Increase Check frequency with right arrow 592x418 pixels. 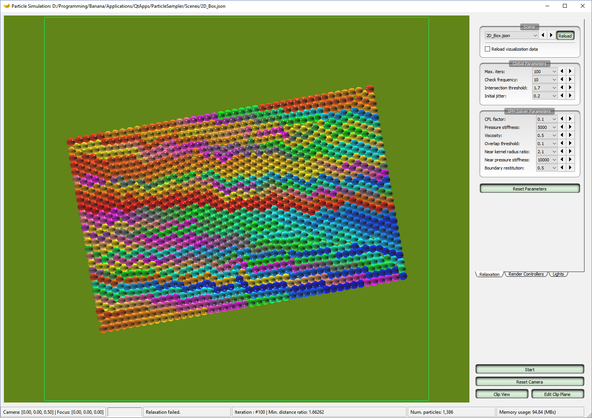click(x=570, y=79)
